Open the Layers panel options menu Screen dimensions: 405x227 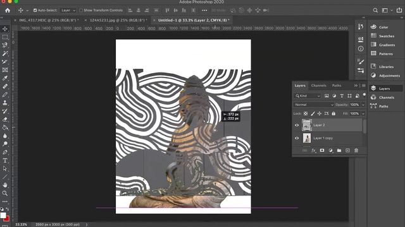tap(364, 86)
